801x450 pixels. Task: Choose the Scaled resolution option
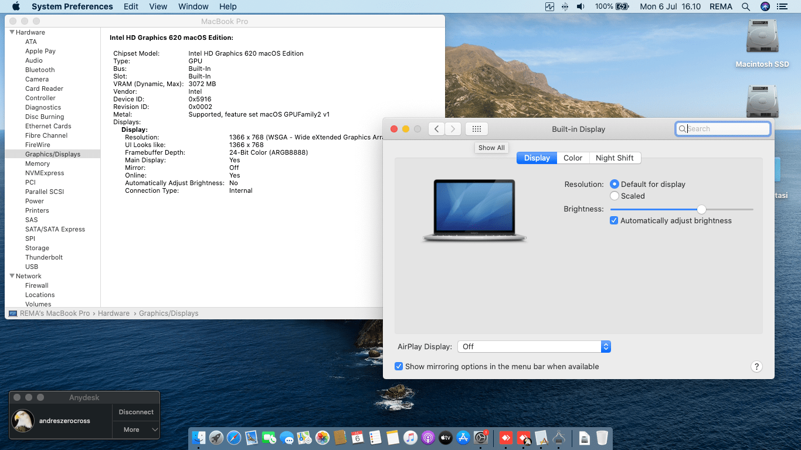coord(615,196)
